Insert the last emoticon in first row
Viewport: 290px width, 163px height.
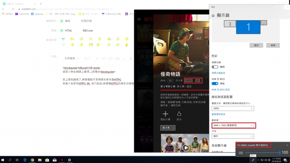pos(126,39)
